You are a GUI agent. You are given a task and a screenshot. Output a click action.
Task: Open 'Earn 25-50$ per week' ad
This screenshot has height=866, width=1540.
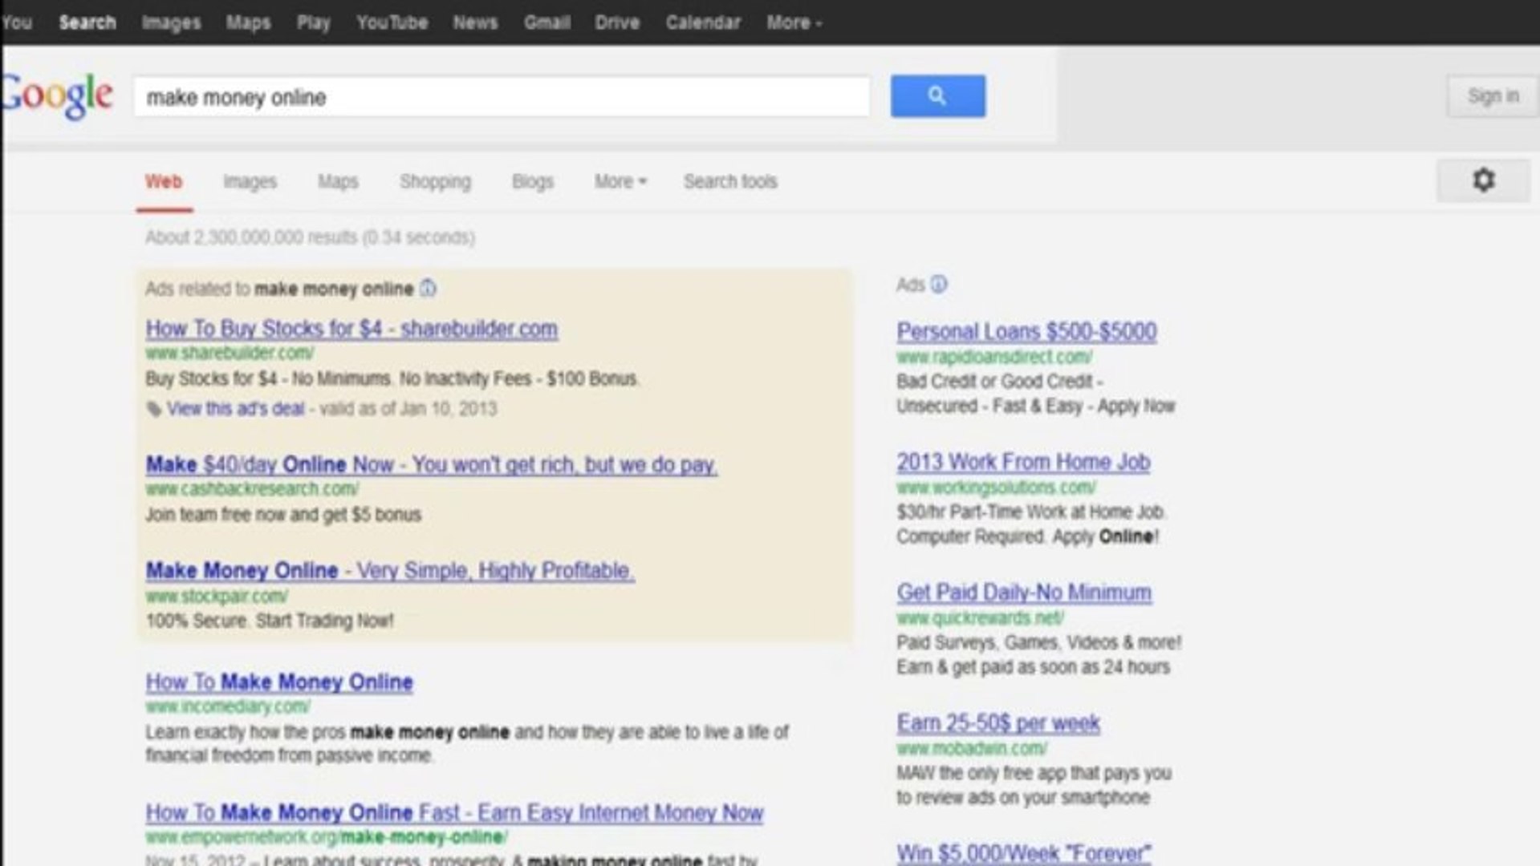point(998,723)
